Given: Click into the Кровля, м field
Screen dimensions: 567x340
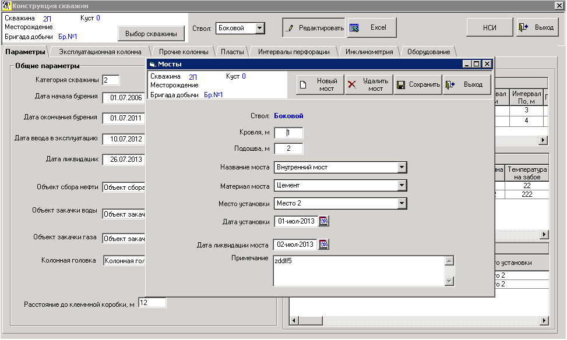Looking at the screenshot, I should click(x=288, y=133).
